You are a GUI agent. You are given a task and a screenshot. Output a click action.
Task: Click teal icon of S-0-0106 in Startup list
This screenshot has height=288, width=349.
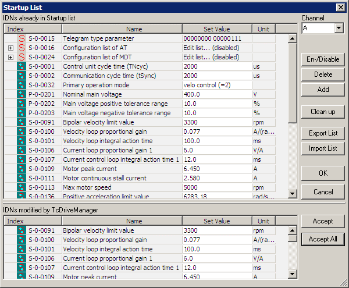22,150
